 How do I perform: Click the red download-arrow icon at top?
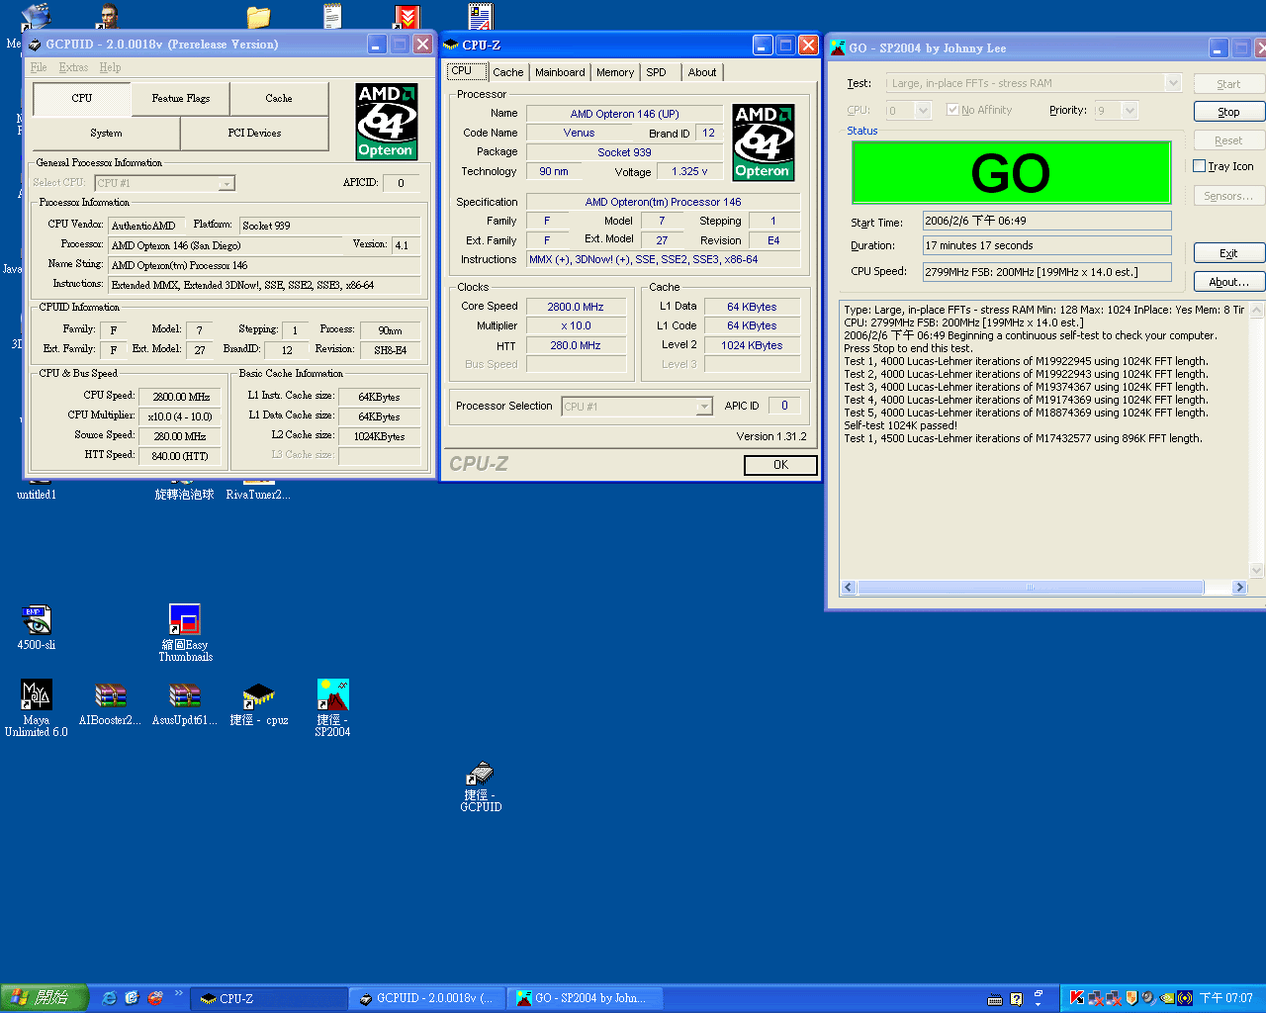[407, 17]
